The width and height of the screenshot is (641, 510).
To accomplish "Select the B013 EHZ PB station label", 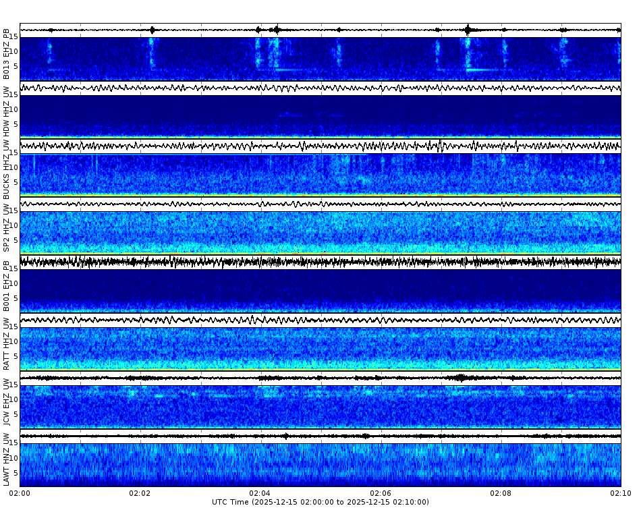I will tap(6, 47).
